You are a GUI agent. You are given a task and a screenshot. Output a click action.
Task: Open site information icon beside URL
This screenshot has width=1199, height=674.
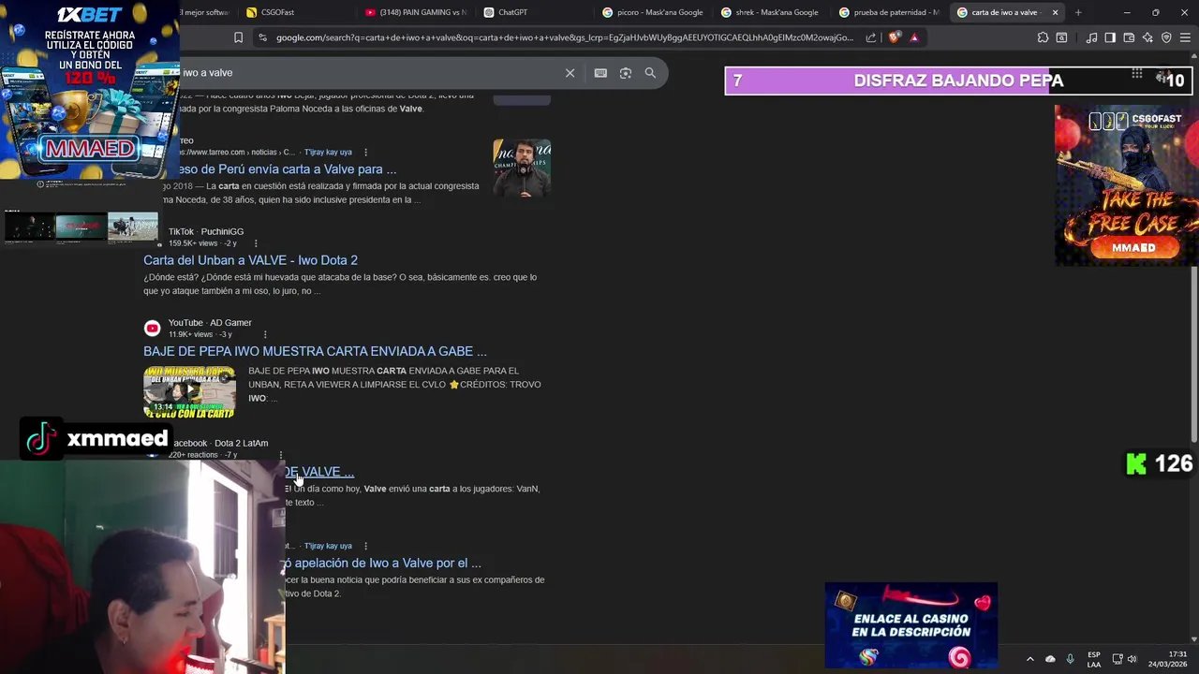262,37
